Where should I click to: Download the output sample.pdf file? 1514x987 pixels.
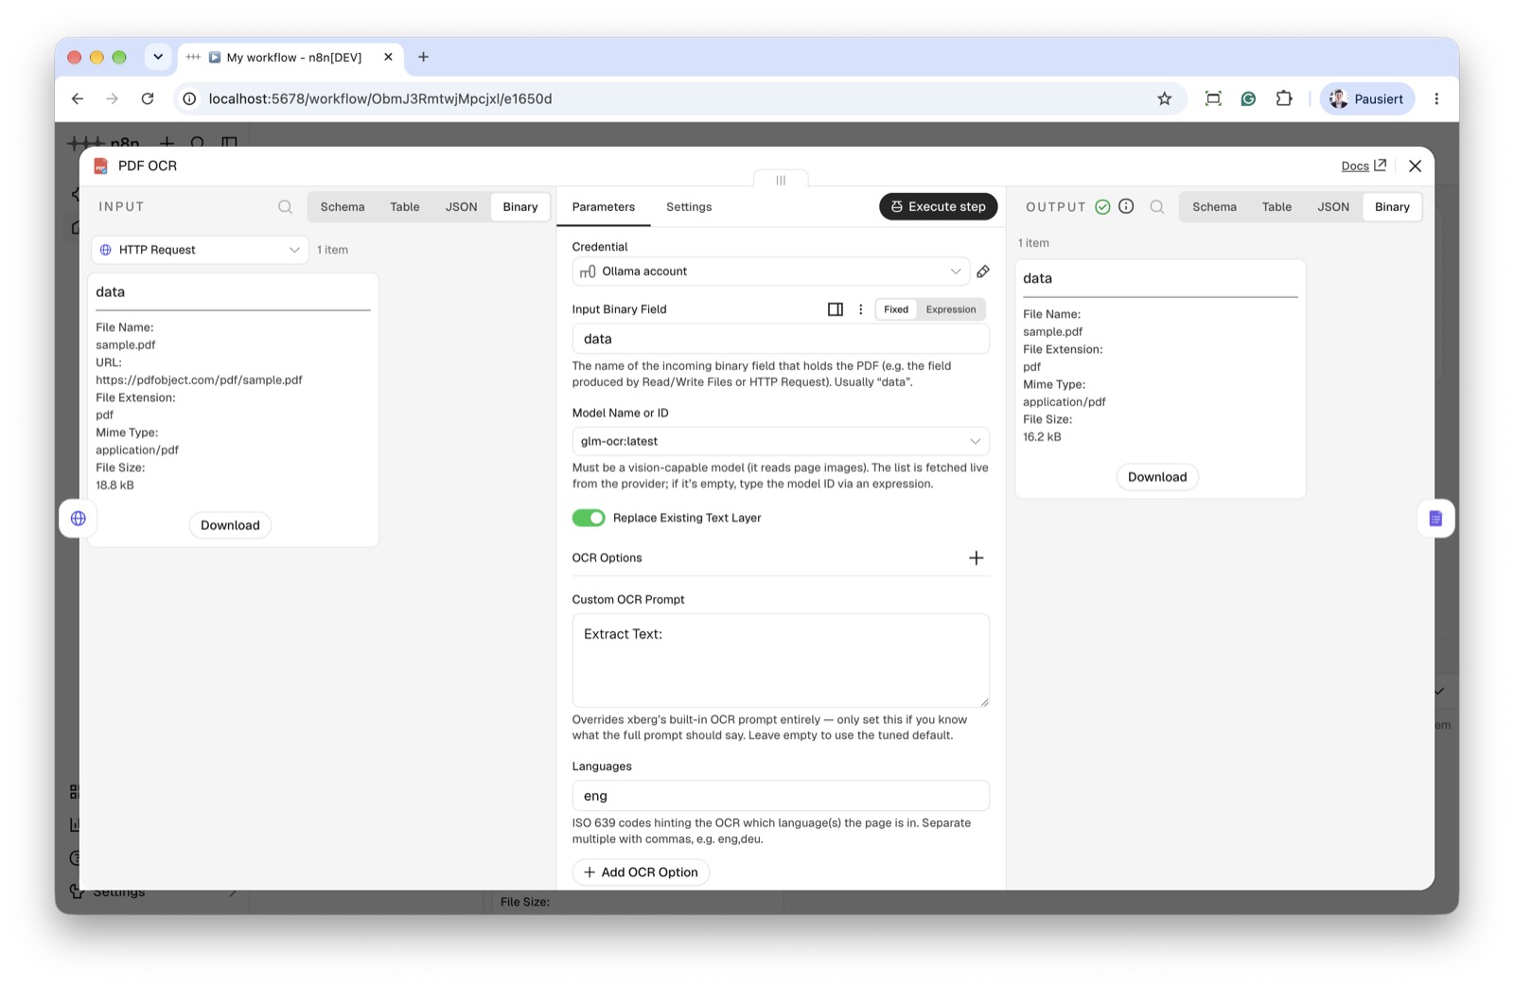(1156, 477)
